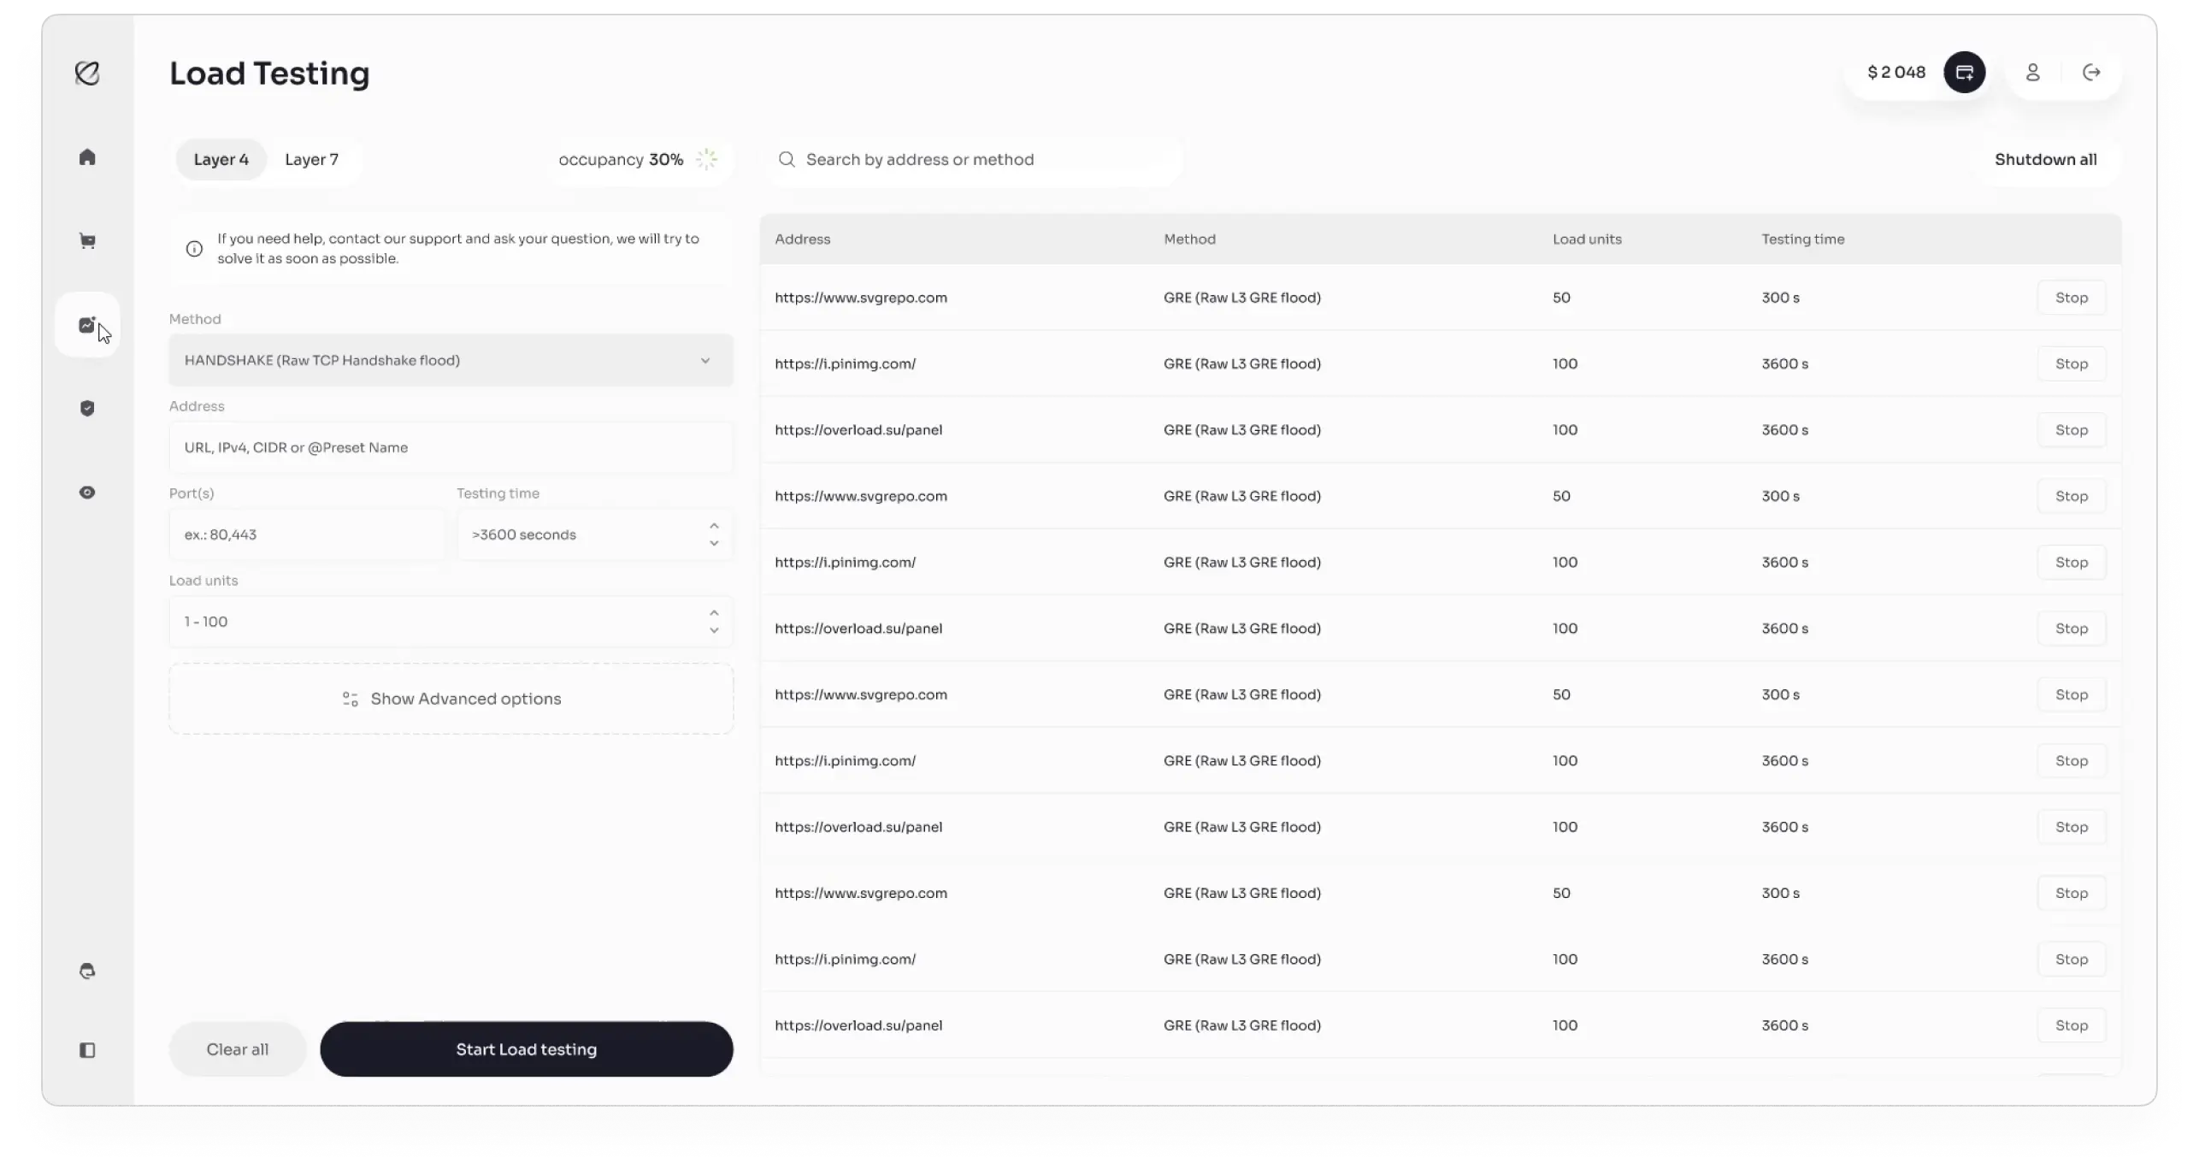
Task: Stop the first svgrepo.com GRE test
Action: pos(2072,298)
